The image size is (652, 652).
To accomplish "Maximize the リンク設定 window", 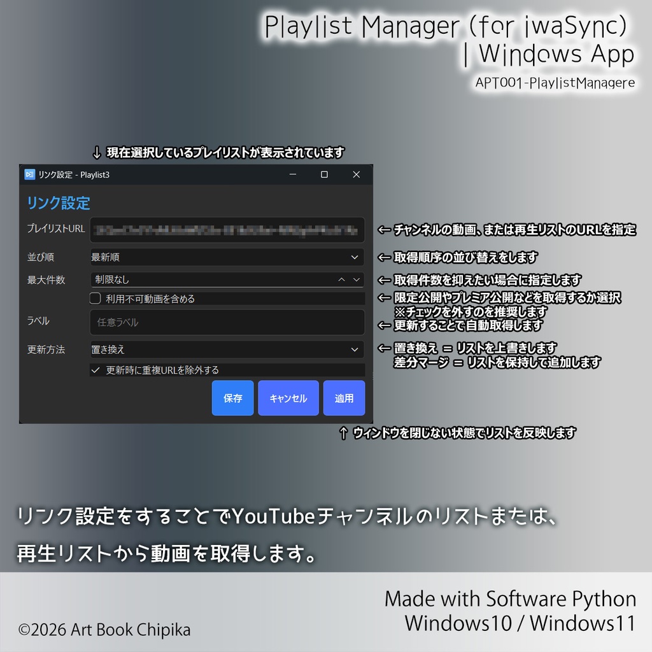I will 325,174.
